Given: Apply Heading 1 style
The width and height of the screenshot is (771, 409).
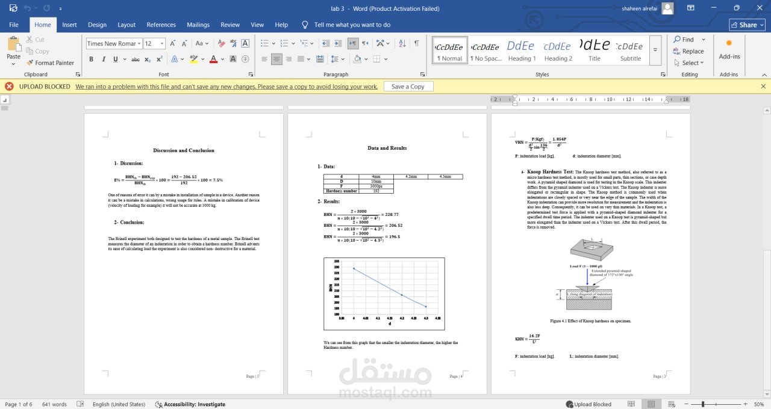Looking at the screenshot, I should pyautogui.click(x=521, y=51).
